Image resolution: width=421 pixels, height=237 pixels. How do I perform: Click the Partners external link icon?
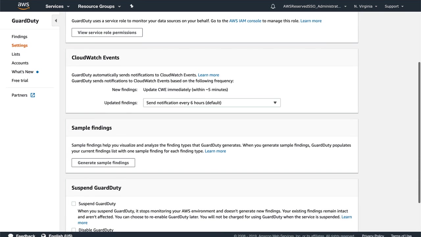[x=33, y=95]
